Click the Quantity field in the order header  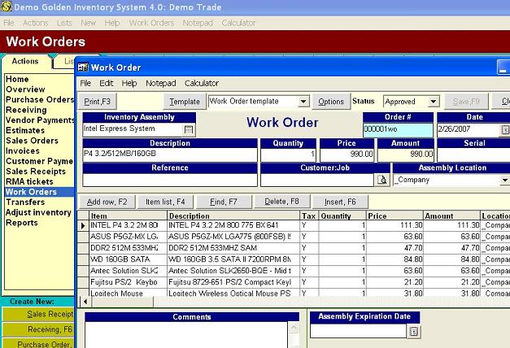point(288,154)
